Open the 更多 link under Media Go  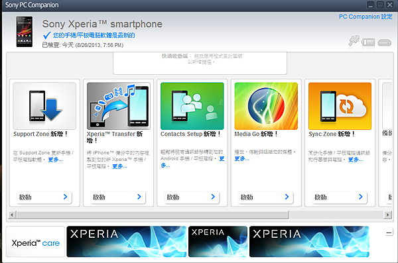242,159
